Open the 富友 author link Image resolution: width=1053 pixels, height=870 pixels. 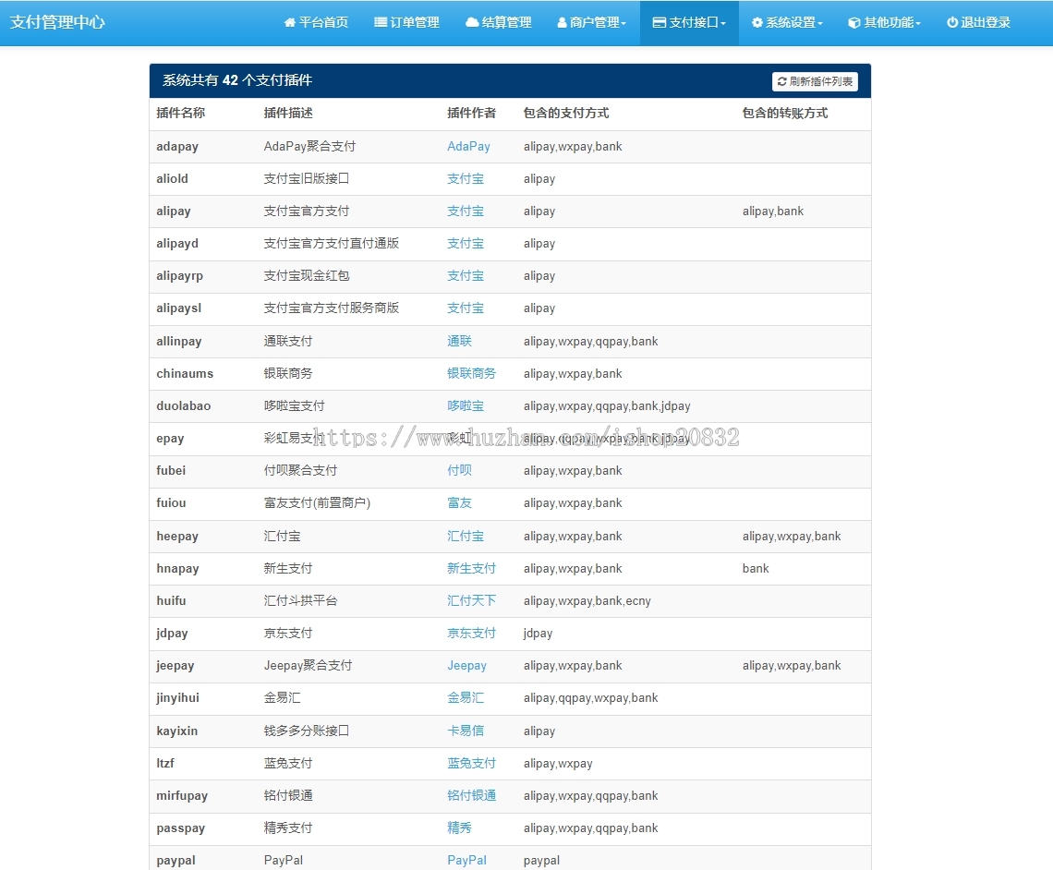(459, 502)
